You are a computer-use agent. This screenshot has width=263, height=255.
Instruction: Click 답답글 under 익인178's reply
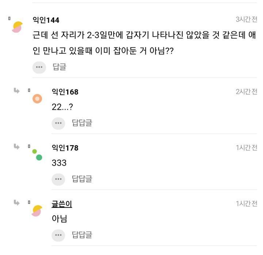coord(82,179)
